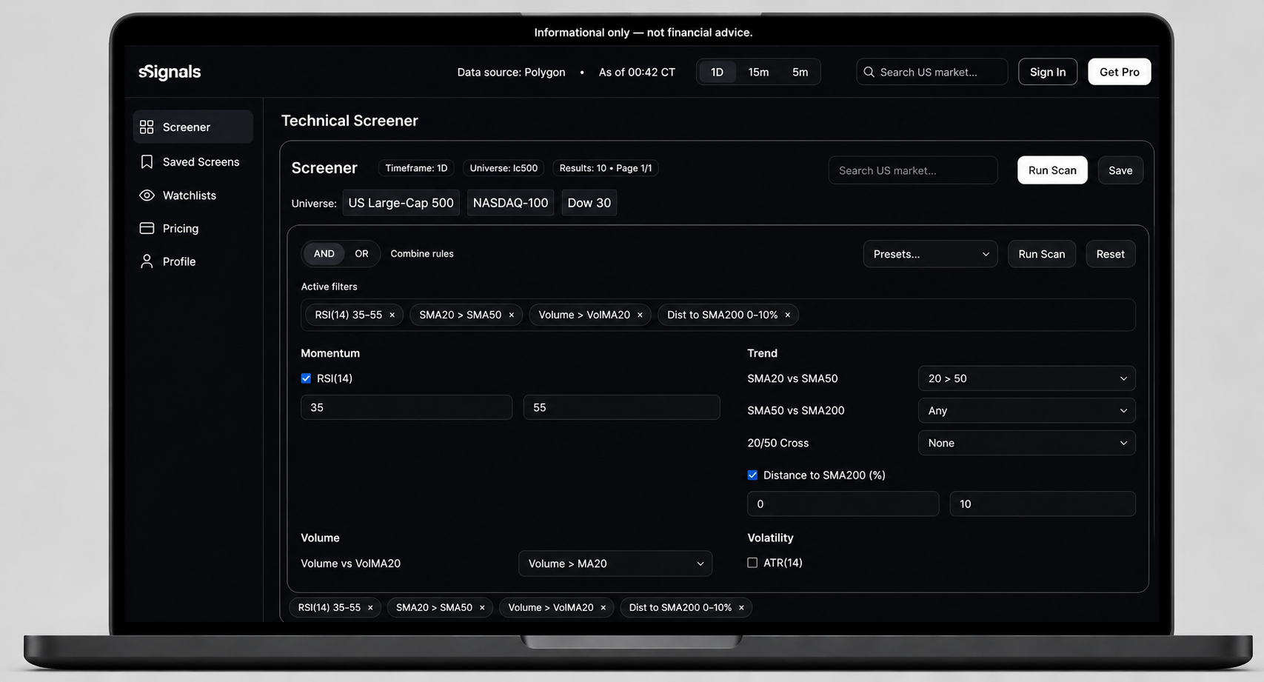The image size is (1264, 682).
Task: Remove RSI(14) 35–55 chip in Active filters
Action: pos(392,315)
